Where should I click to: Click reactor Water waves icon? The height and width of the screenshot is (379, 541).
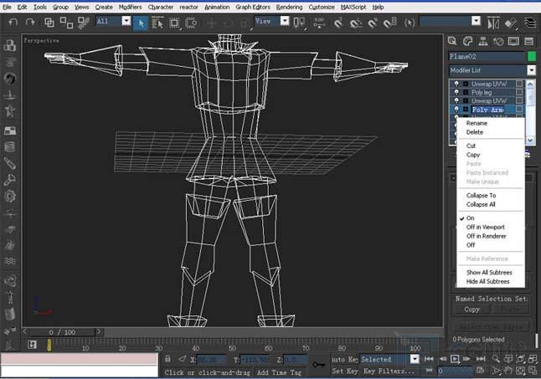(x=10, y=261)
